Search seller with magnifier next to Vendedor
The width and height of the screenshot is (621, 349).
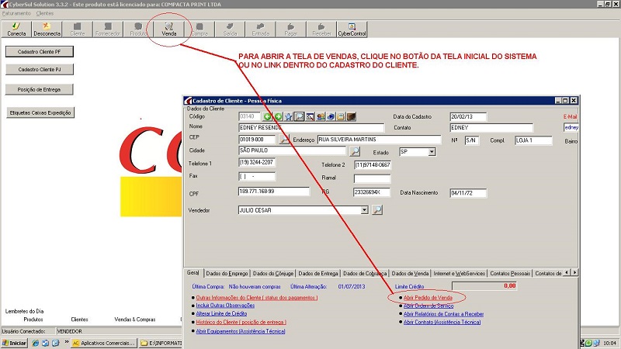[x=377, y=210]
